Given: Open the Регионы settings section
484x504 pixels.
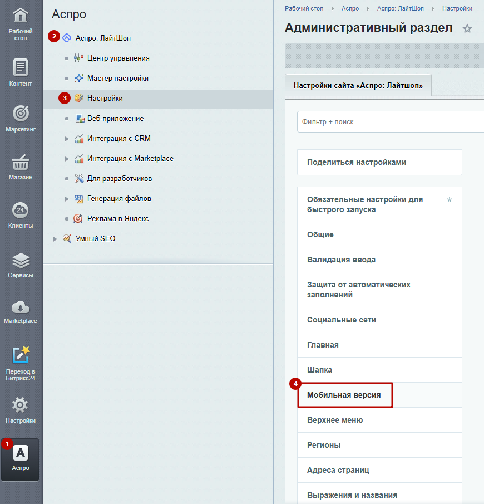Looking at the screenshot, I should tap(379, 445).
